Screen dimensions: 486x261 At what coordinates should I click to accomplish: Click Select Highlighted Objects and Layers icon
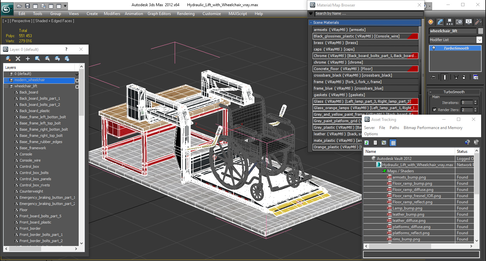(38, 59)
